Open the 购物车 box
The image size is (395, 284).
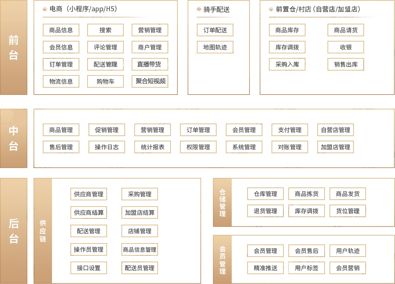pyautogui.click(x=105, y=81)
